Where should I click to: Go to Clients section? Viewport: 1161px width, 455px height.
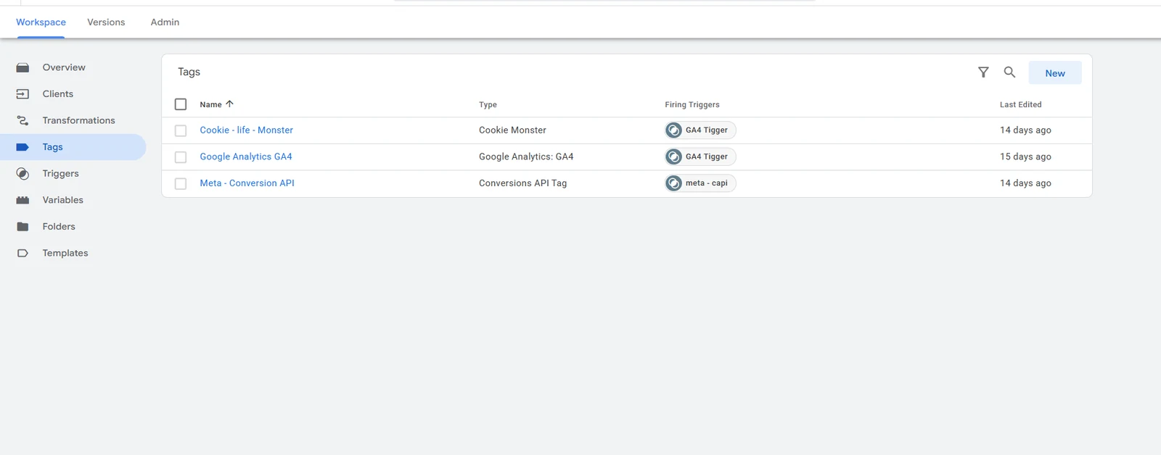(58, 94)
